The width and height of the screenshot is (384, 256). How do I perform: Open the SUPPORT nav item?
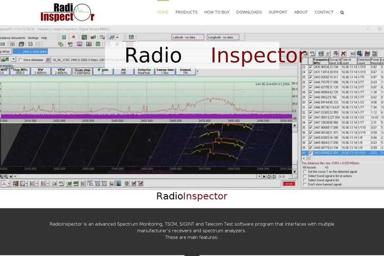[x=278, y=12]
